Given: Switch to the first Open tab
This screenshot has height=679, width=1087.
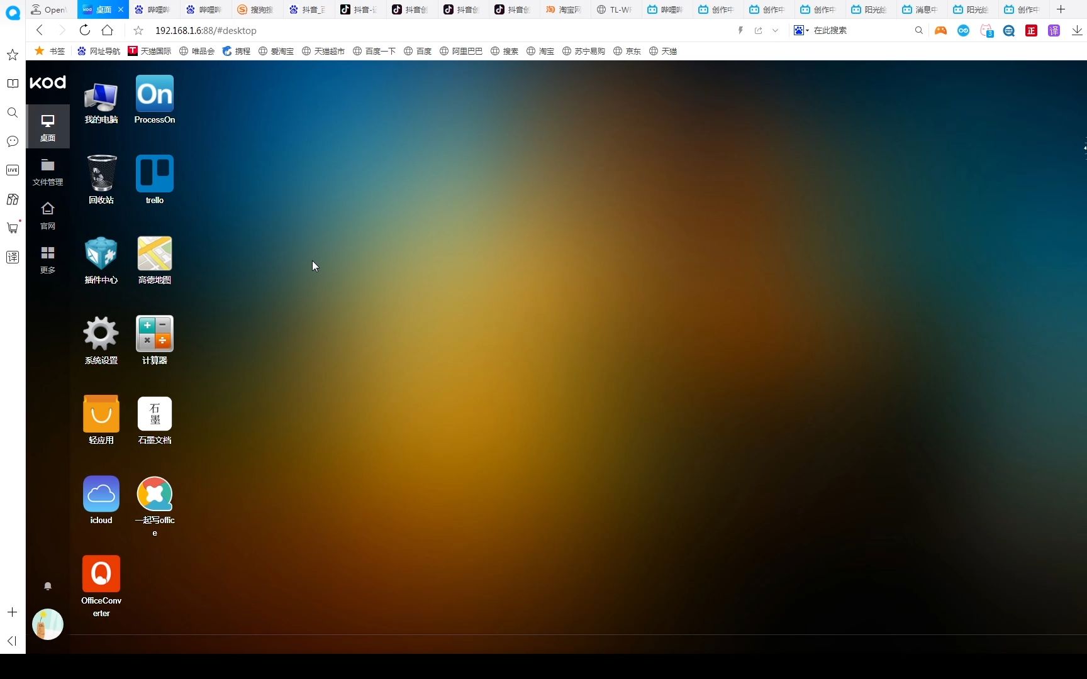Looking at the screenshot, I should coord(50,9).
